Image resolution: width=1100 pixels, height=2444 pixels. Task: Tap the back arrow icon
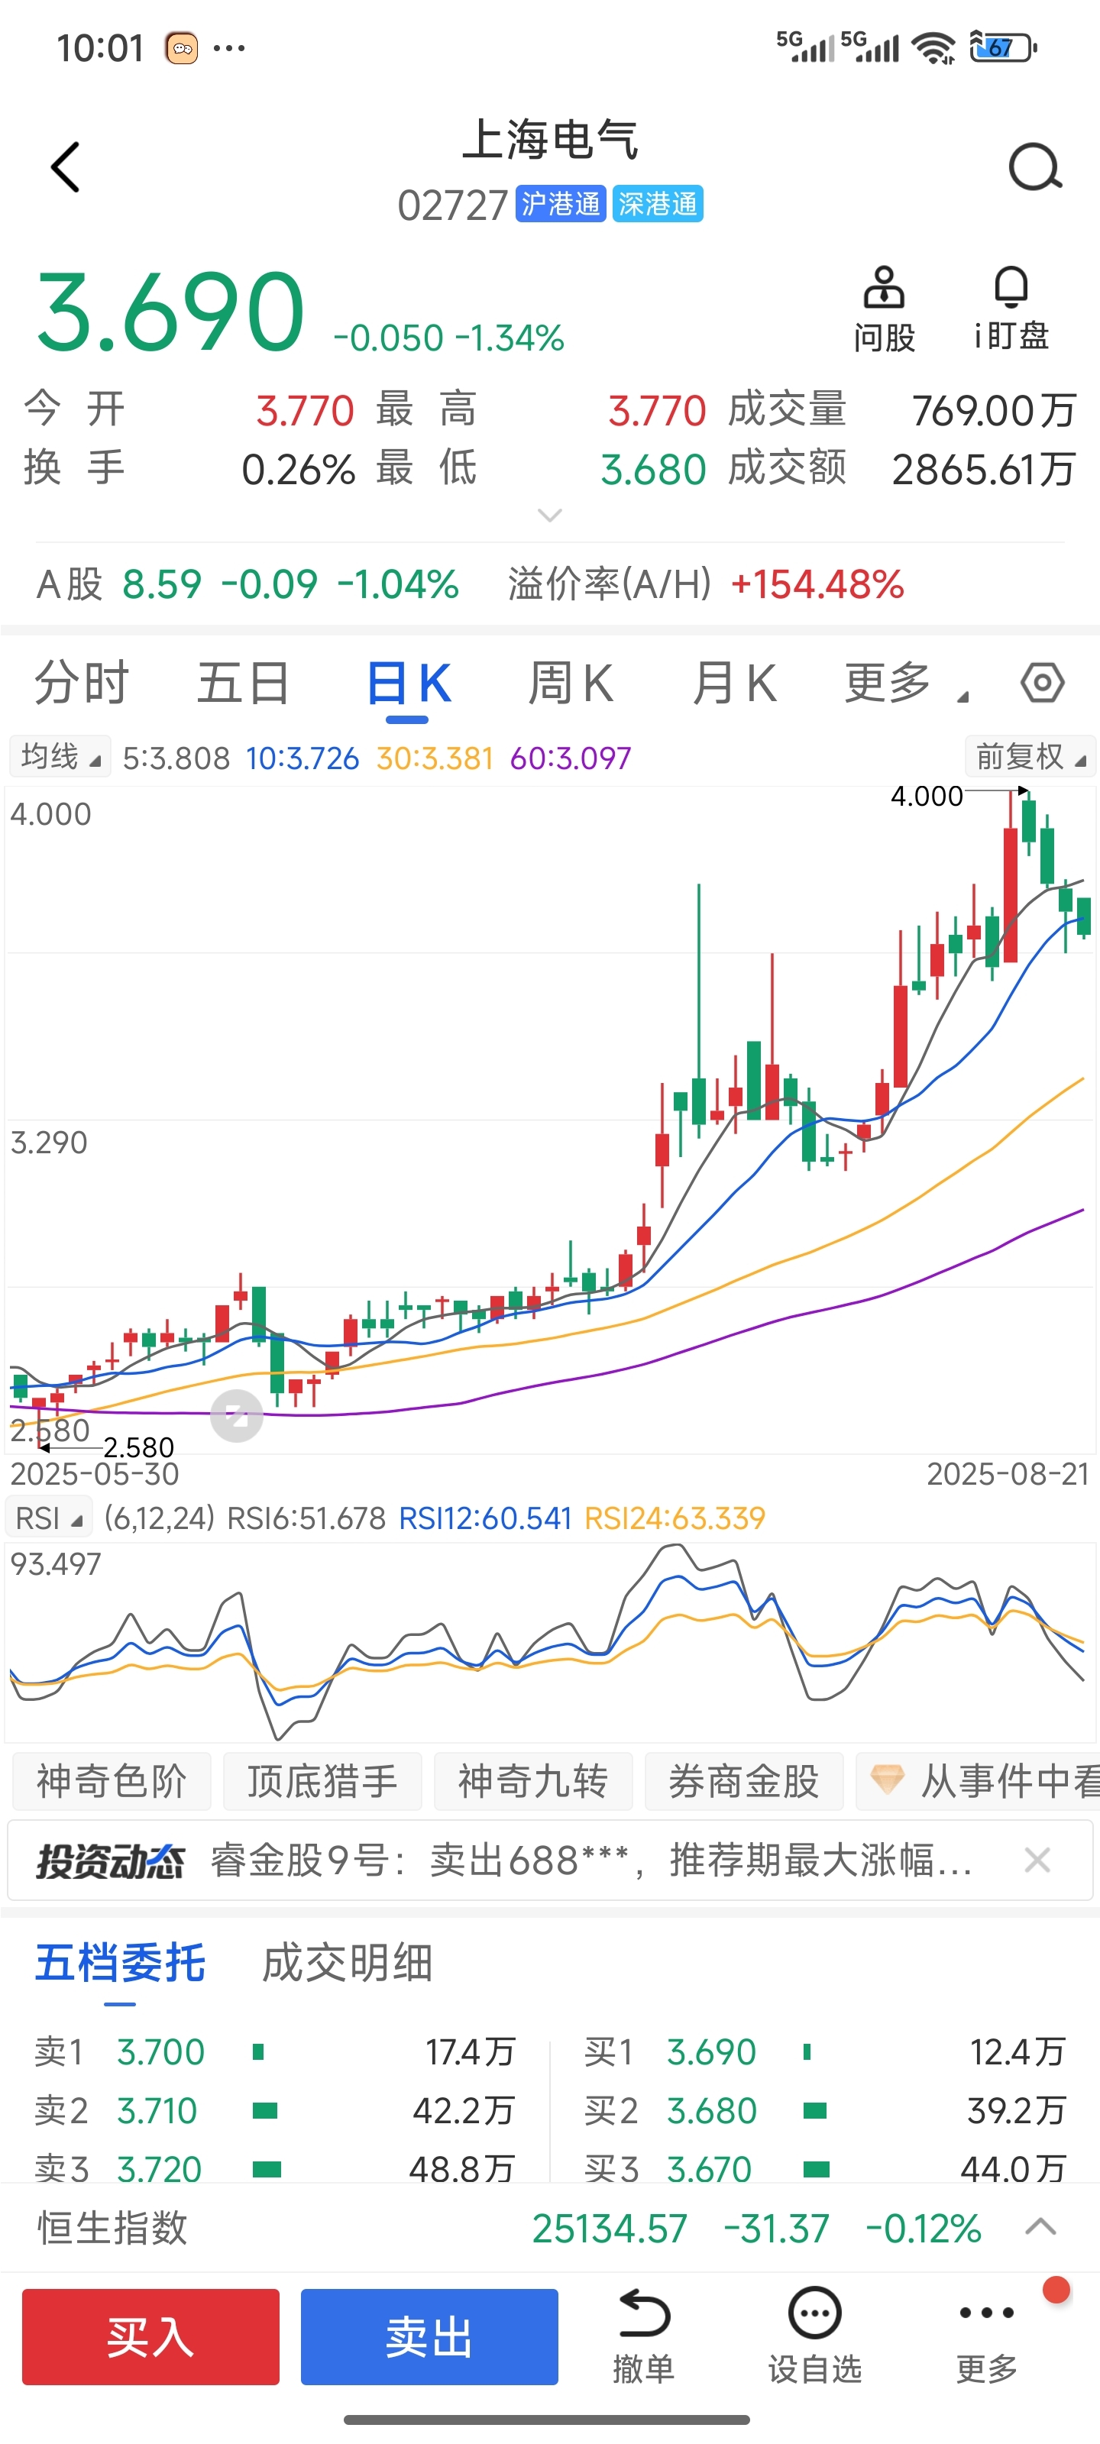pos(64,168)
